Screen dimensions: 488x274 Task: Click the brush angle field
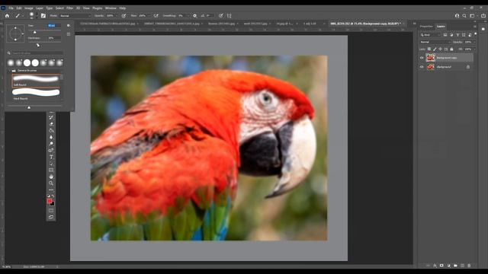tap(210, 15)
